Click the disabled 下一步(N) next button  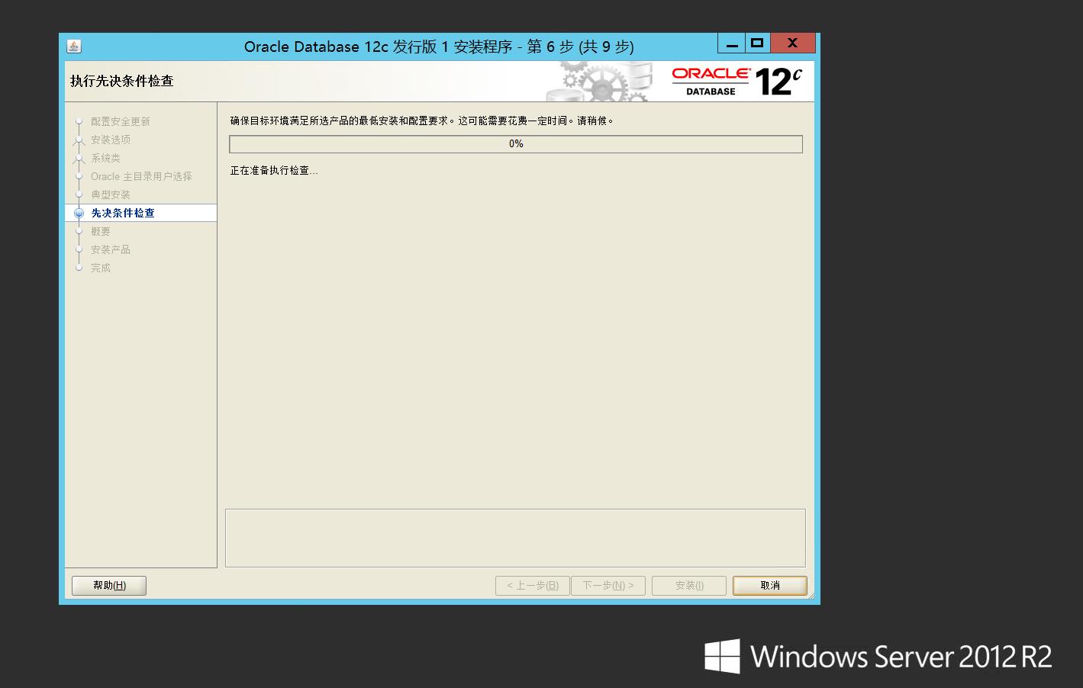pyautogui.click(x=608, y=585)
